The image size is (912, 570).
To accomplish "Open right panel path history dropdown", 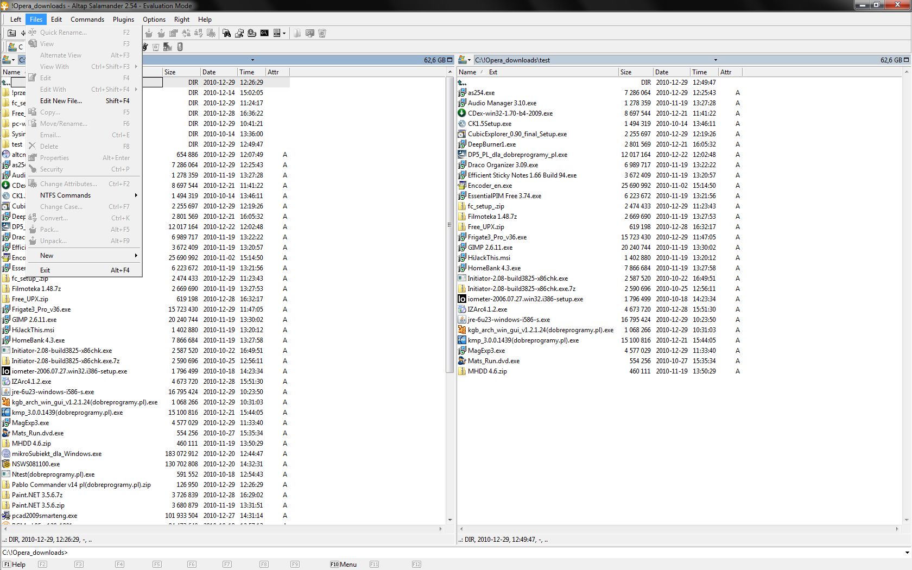I will pos(715,60).
